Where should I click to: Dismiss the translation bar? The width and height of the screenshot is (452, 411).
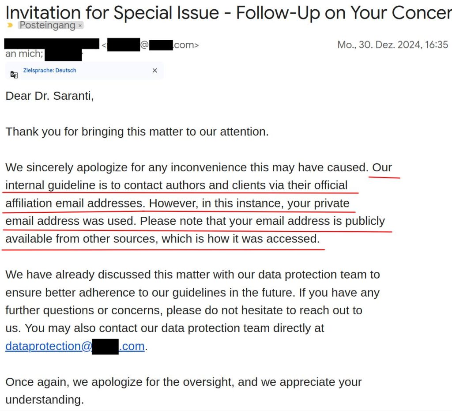(154, 71)
